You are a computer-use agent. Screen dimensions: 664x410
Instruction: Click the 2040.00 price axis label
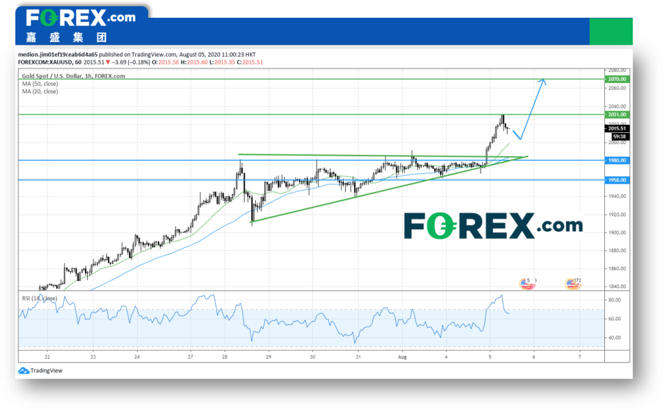(617, 106)
